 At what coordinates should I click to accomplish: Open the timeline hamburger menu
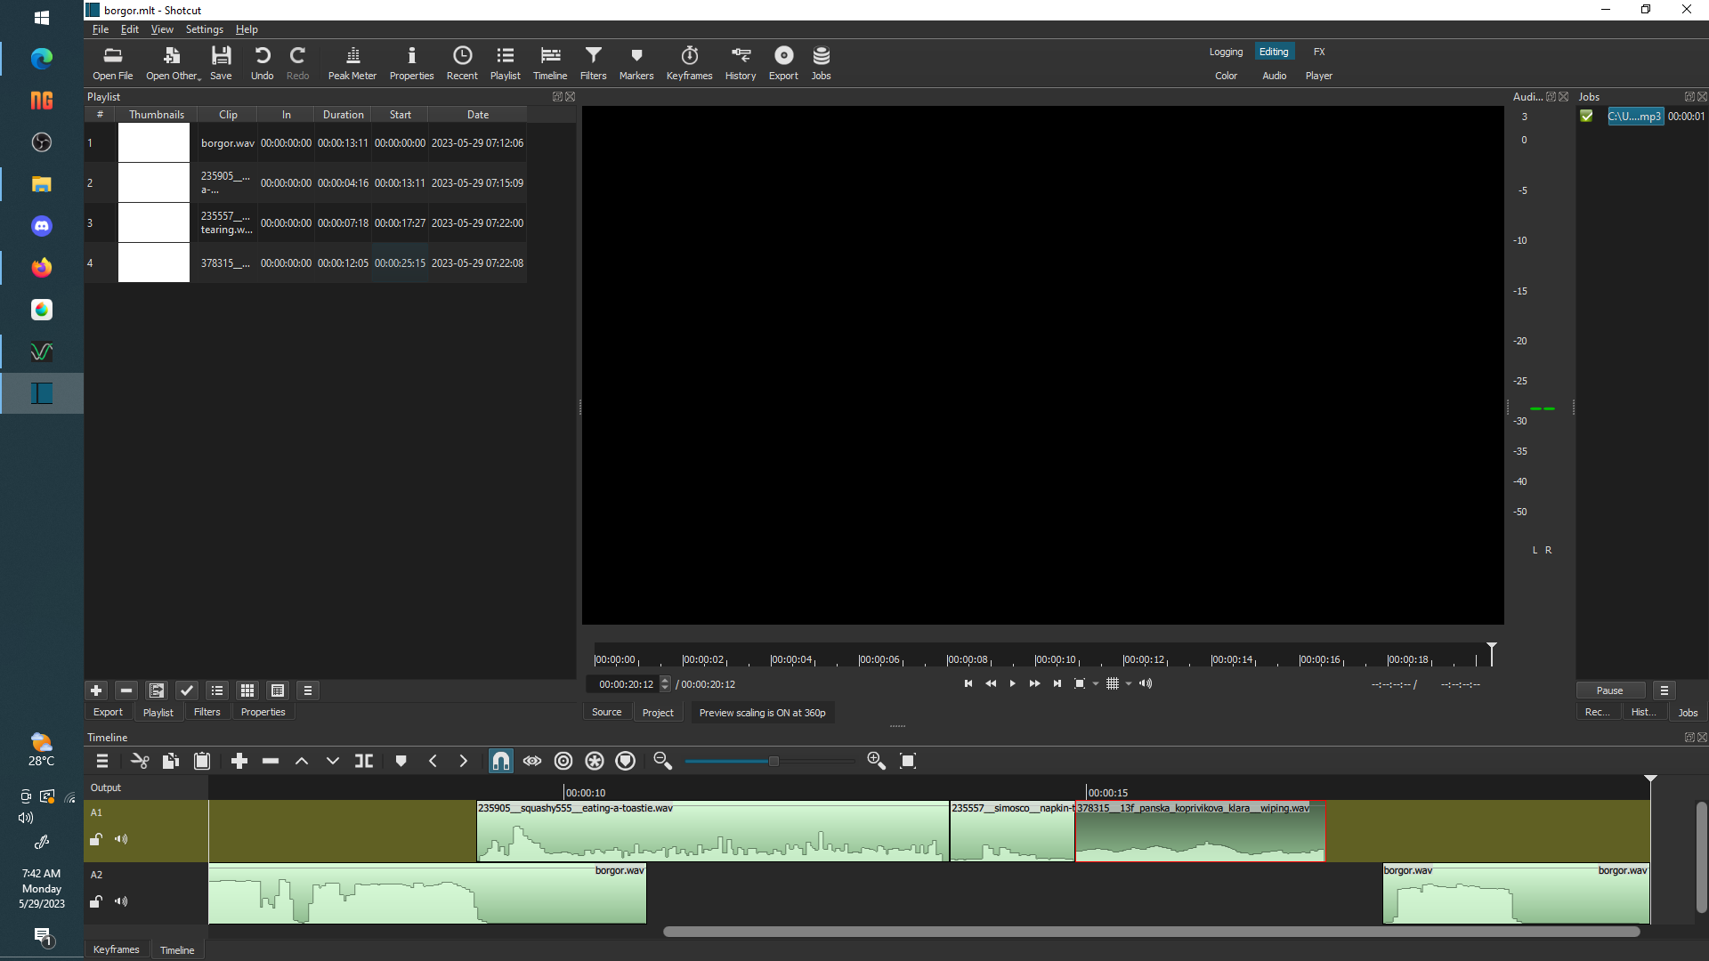click(102, 761)
